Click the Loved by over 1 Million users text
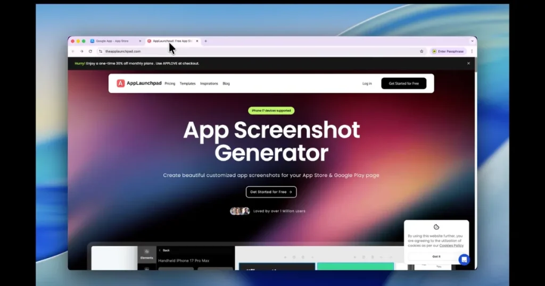 pyautogui.click(x=279, y=211)
